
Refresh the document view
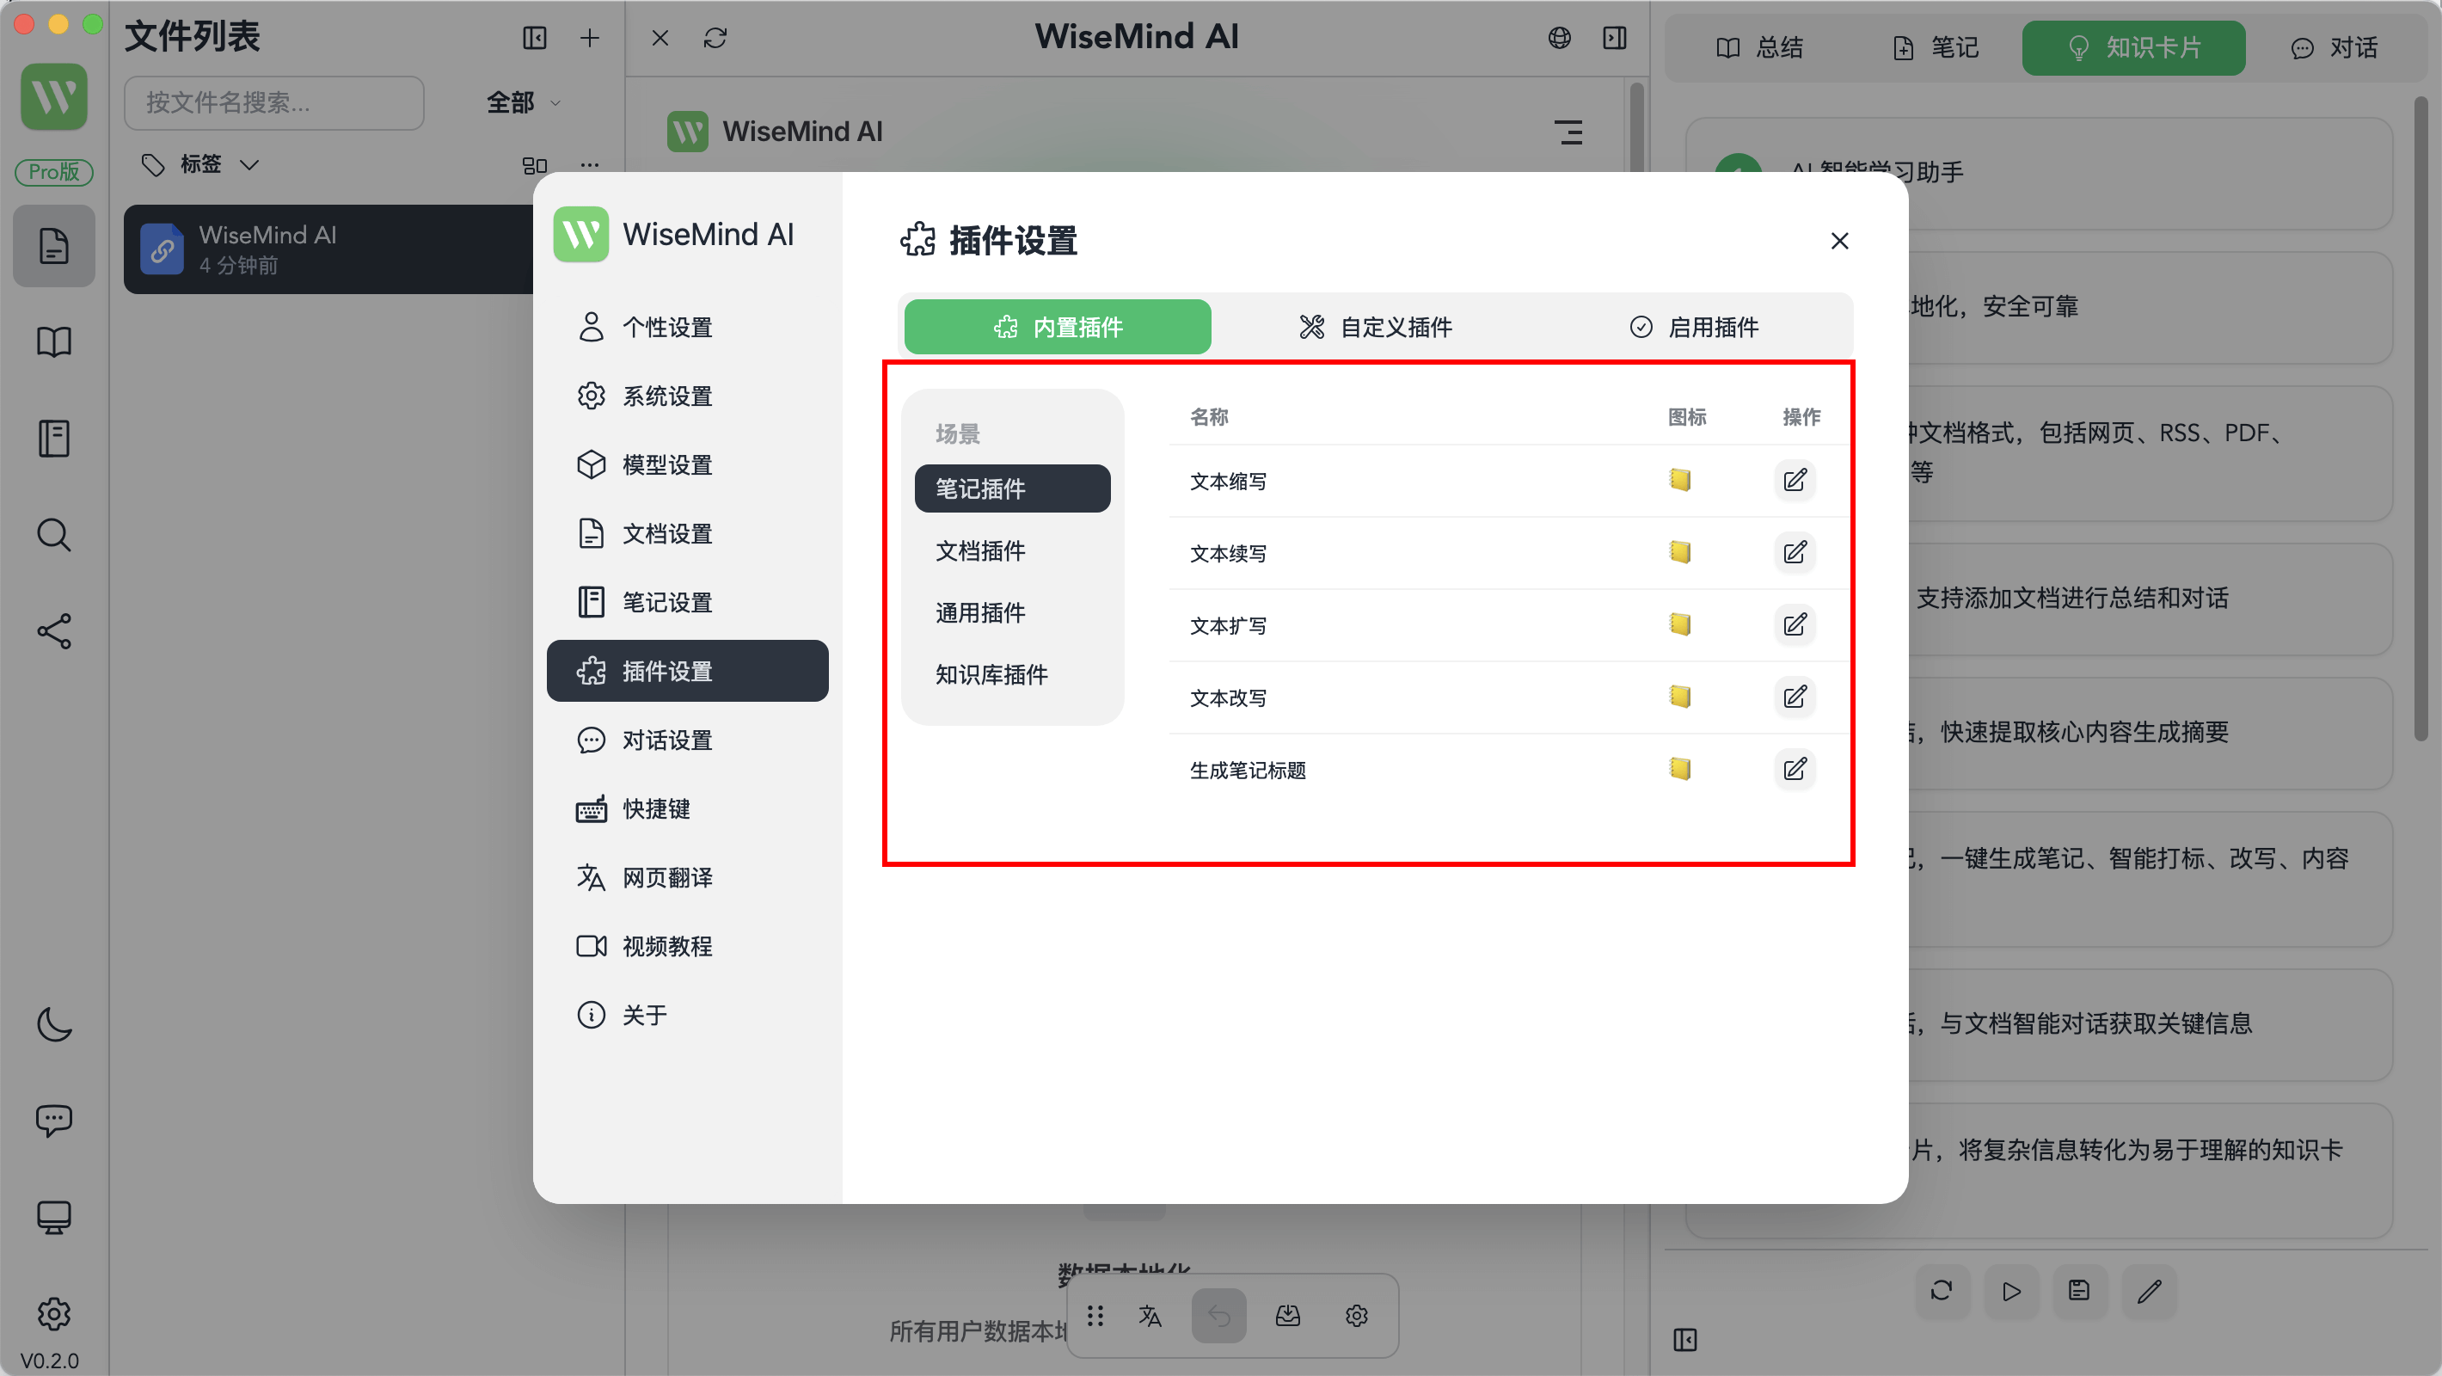[x=715, y=38]
